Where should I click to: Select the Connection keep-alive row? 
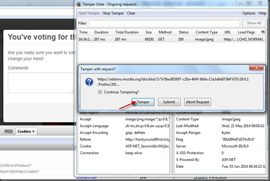click(124, 153)
